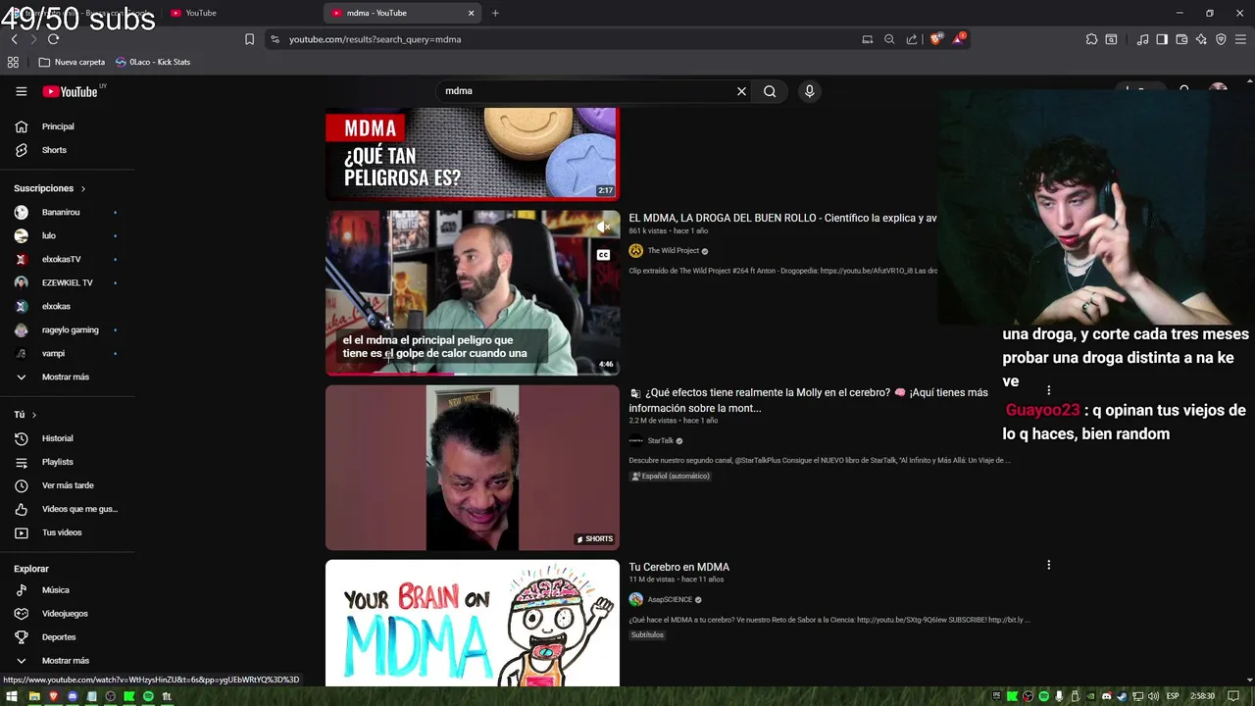The width and height of the screenshot is (1255, 706).
Task: Start voice search with the microphone icon
Action: [809, 91]
